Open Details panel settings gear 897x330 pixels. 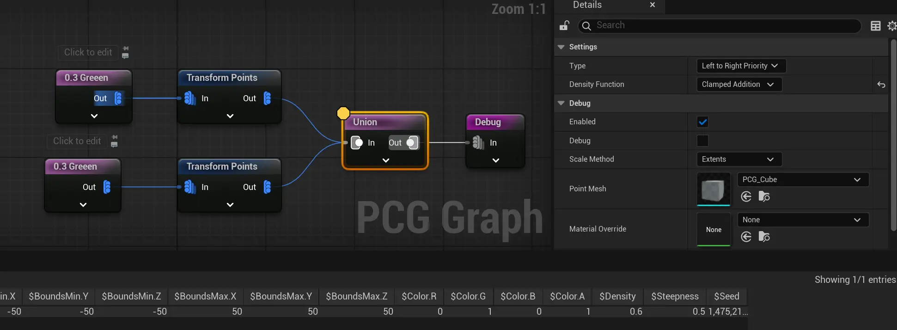coord(892,26)
